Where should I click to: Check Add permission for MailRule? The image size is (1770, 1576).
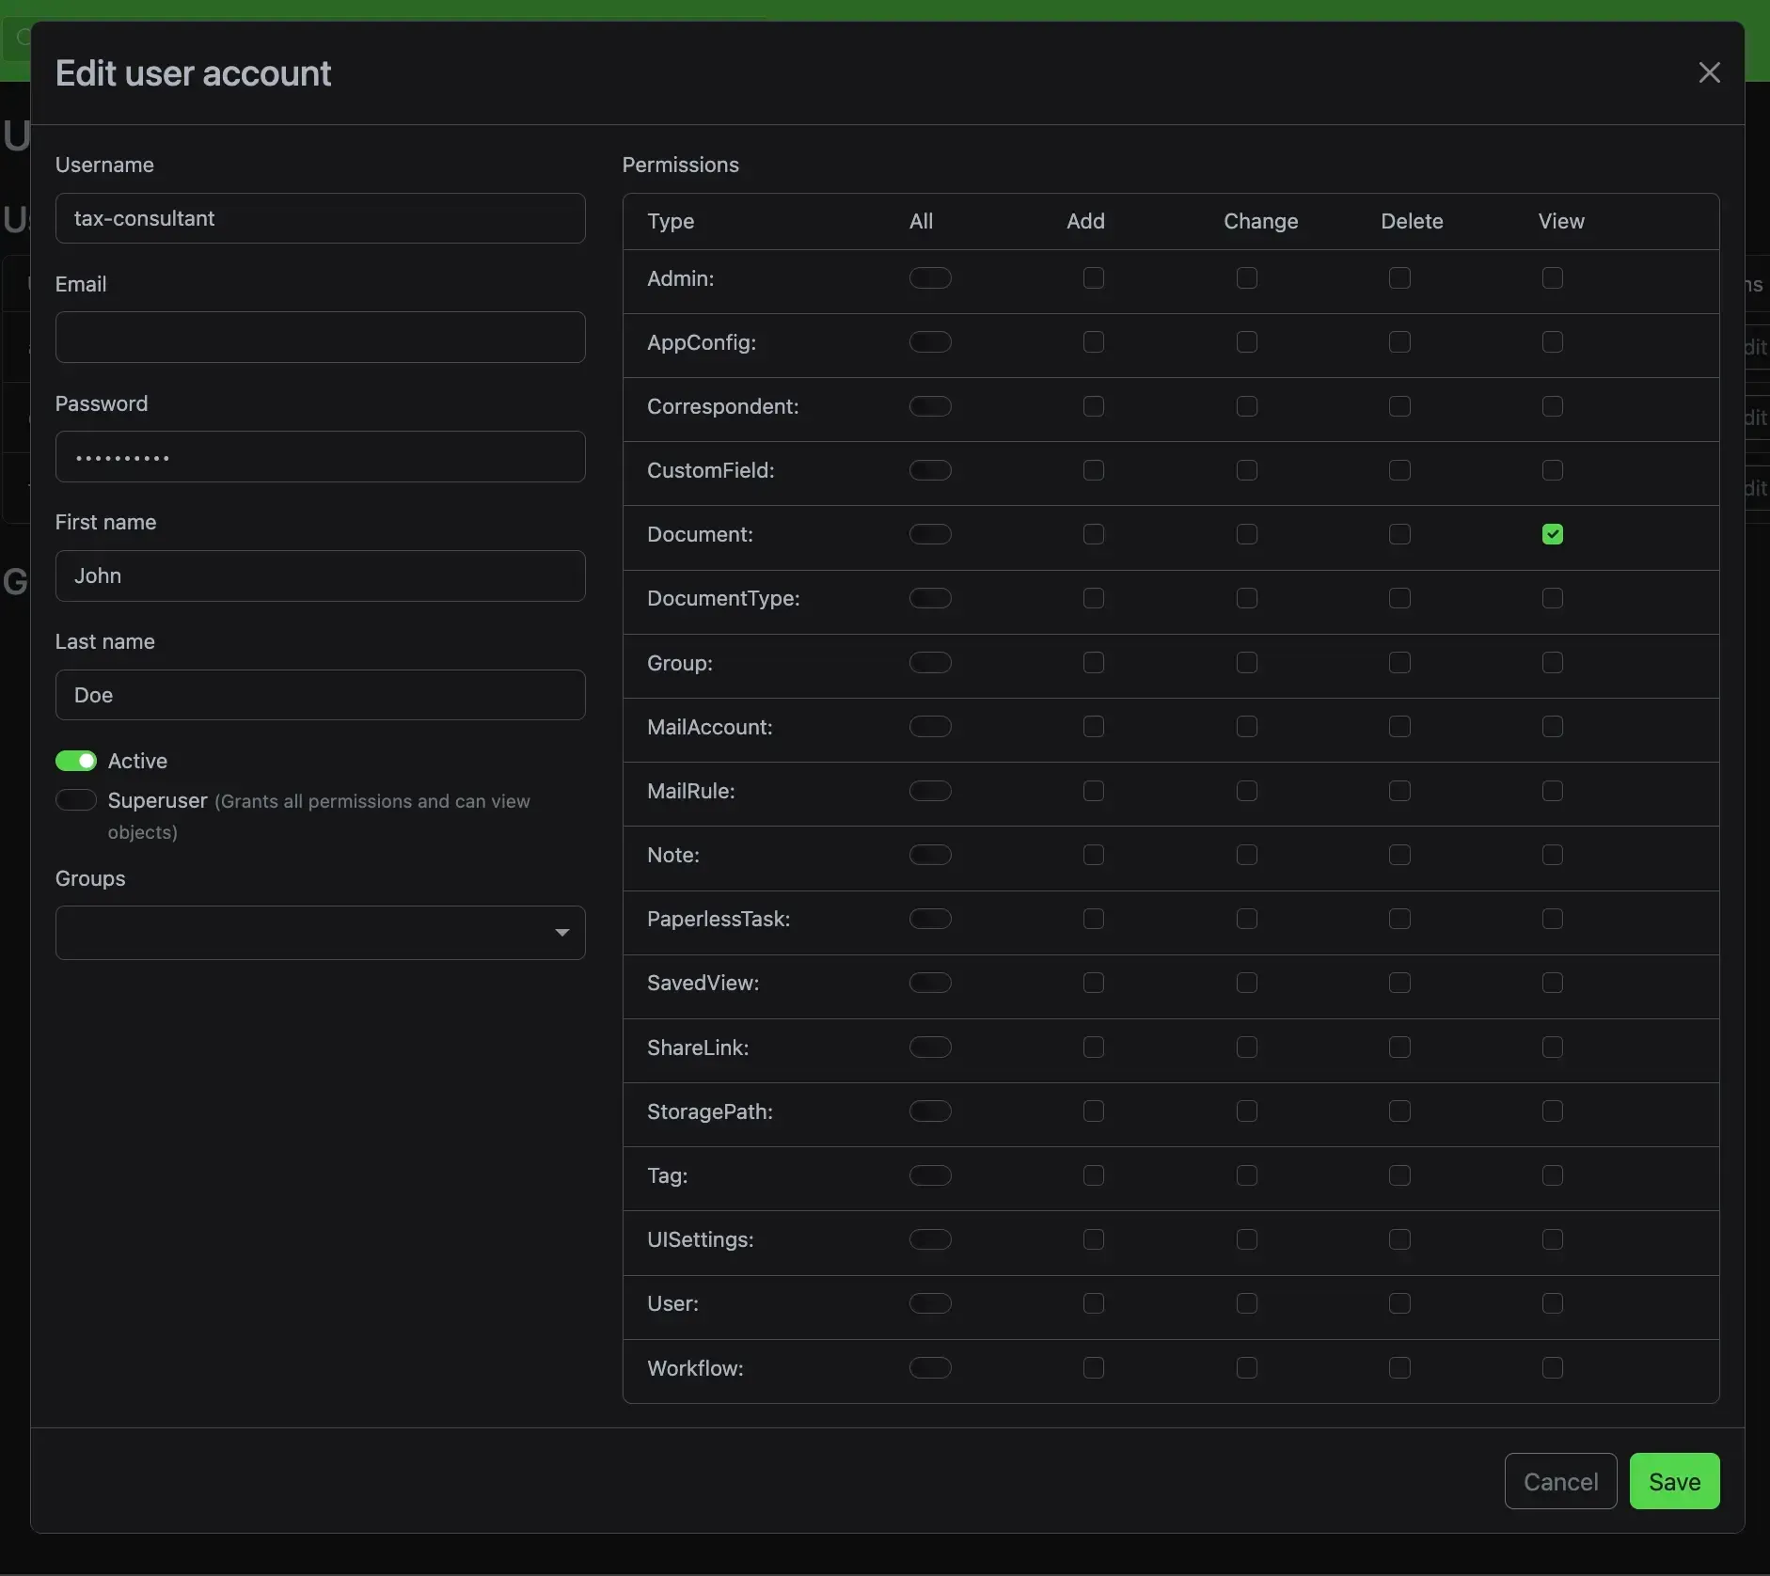[x=1094, y=791]
